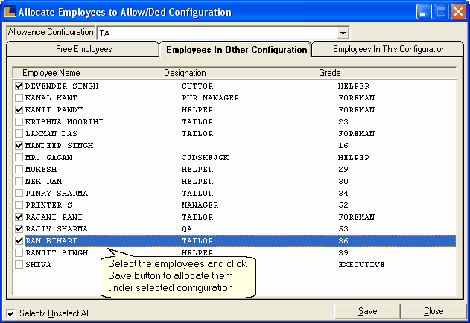The height and width of the screenshot is (323, 470).
Task: Click the KRISHNA MOORTHI name
Action: pyautogui.click(x=64, y=122)
